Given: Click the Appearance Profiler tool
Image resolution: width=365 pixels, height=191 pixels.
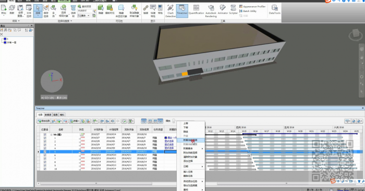Looking at the screenshot, I should coord(252,7).
